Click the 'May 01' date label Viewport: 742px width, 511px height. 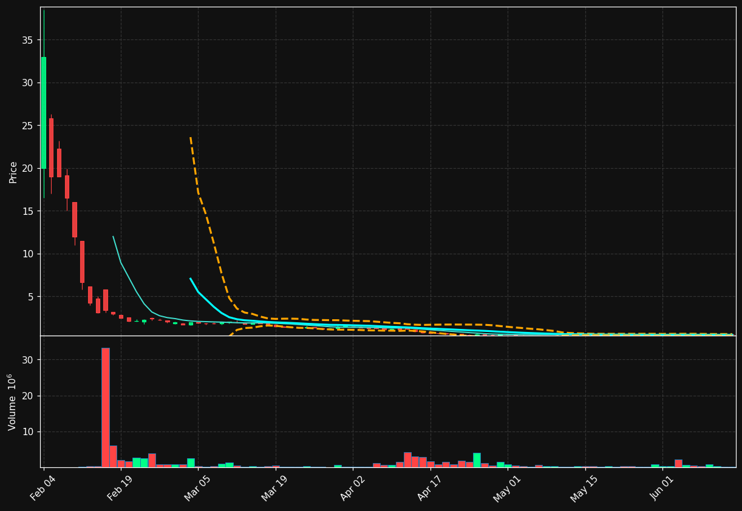click(x=507, y=488)
